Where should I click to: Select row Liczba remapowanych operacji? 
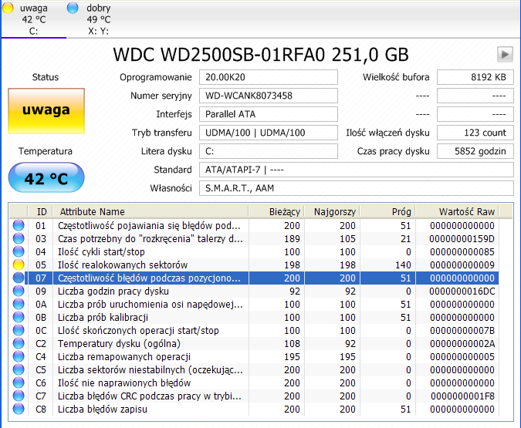(254, 356)
